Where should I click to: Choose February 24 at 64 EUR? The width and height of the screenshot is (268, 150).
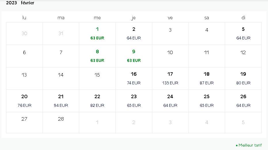(x=170, y=101)
